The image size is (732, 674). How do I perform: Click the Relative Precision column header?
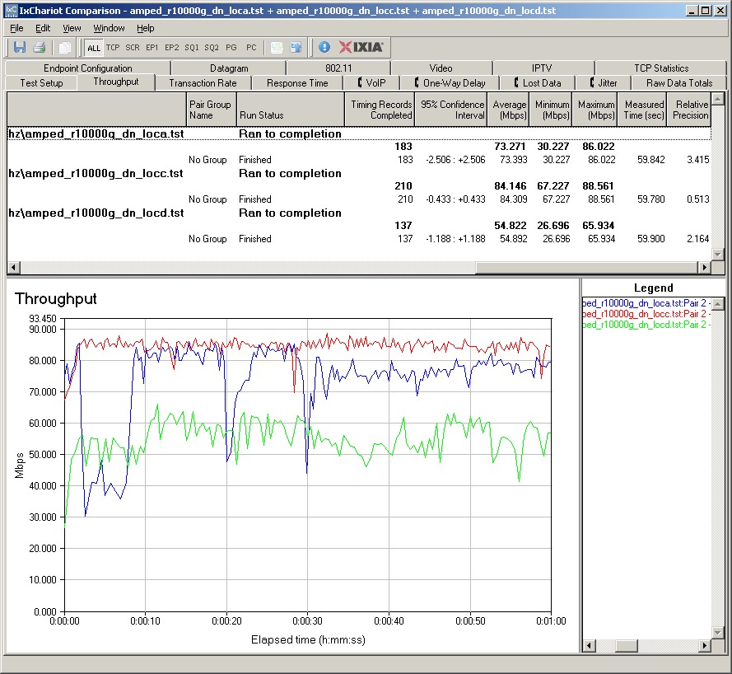tap(688, 110)
